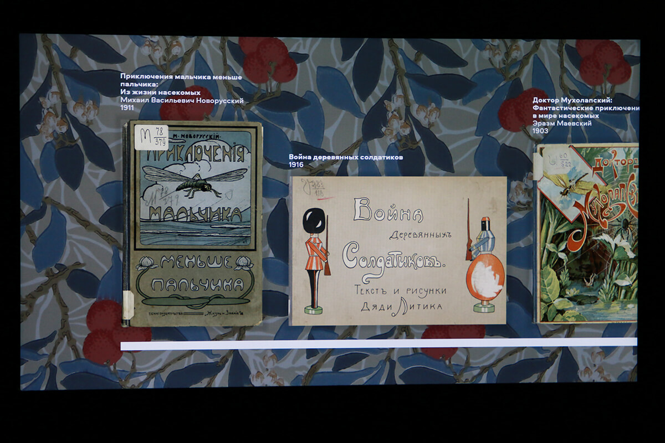665x443 pixels.
Task: Select the caption title «Доктор Мухолапский:»
Action: pyautogui.click(x=572, y=100)
